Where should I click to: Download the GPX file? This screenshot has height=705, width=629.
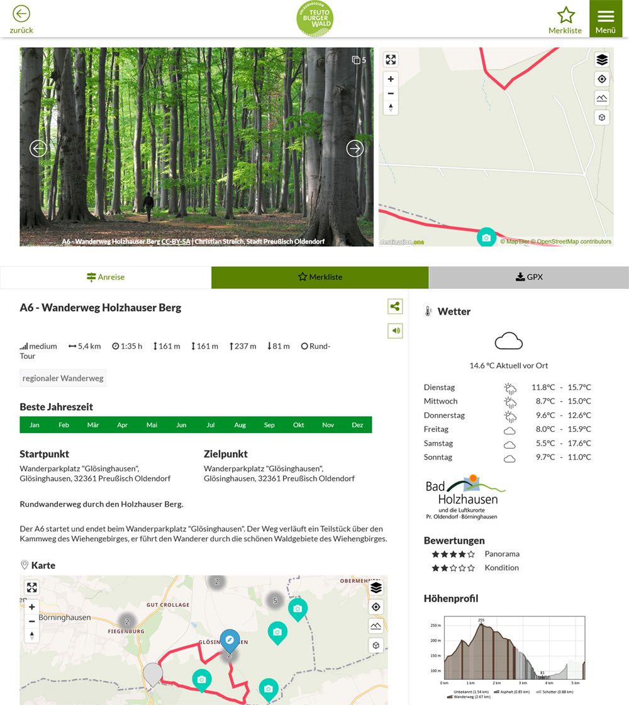click(x=529, y=277)
